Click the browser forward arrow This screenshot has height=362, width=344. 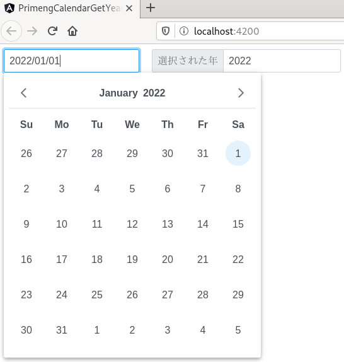32,31
